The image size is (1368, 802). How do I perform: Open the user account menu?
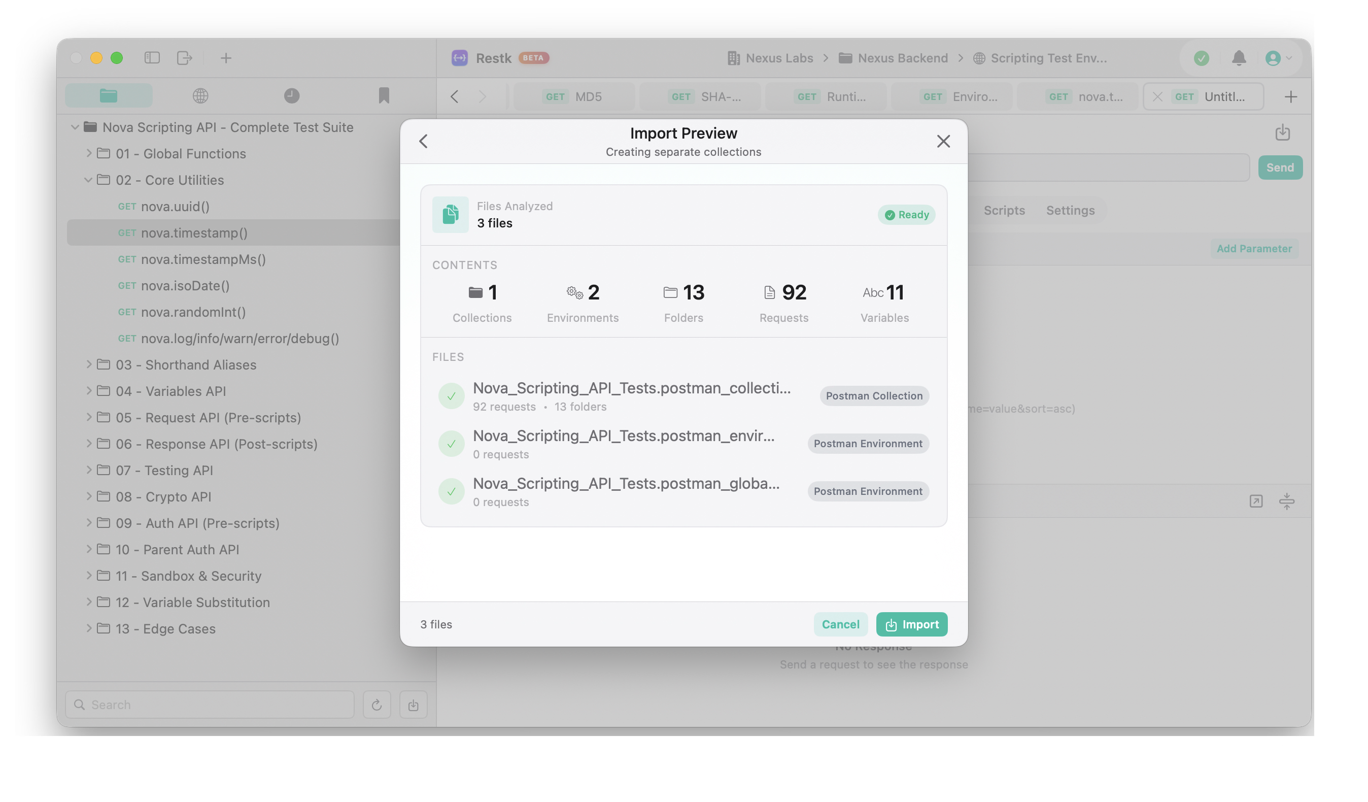point(1278,58)
